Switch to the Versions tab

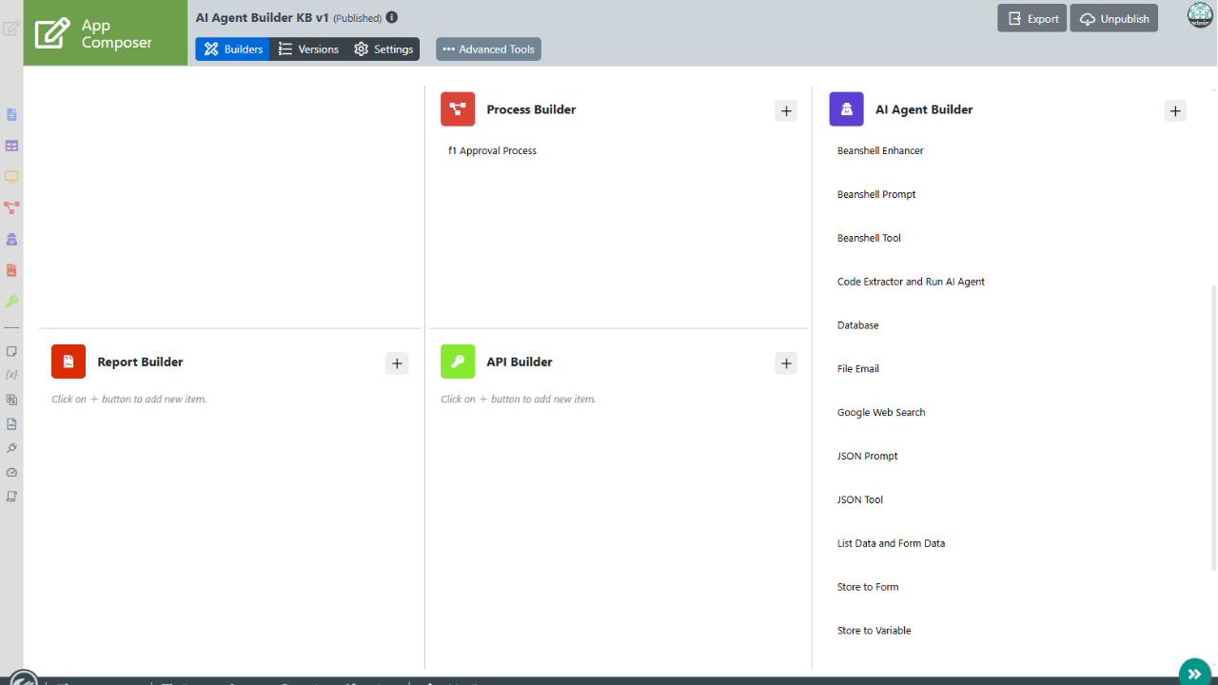[x=307, y=49]
